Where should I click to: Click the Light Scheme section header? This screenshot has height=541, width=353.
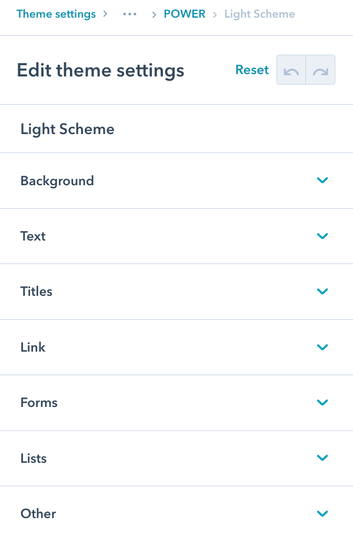(x=67, y=129)
